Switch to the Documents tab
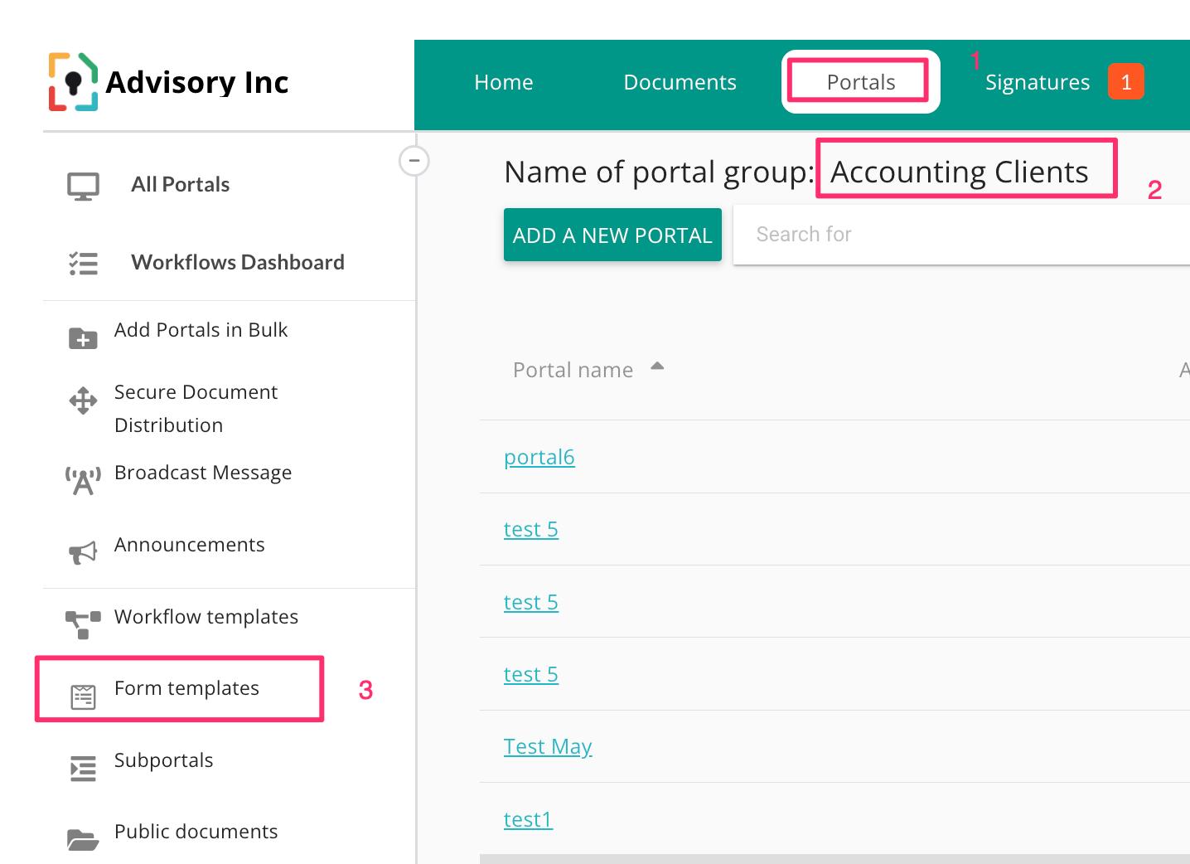This screenshot has width=1190, height=864. 680,82
